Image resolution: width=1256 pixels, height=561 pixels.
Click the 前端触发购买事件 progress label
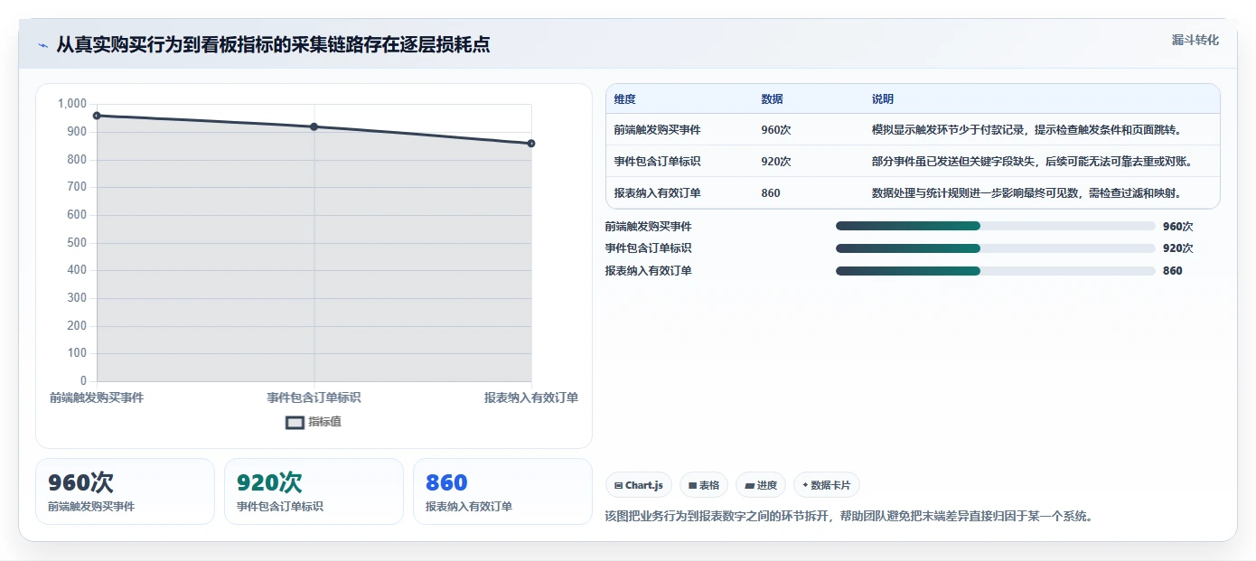coord(648,227)
